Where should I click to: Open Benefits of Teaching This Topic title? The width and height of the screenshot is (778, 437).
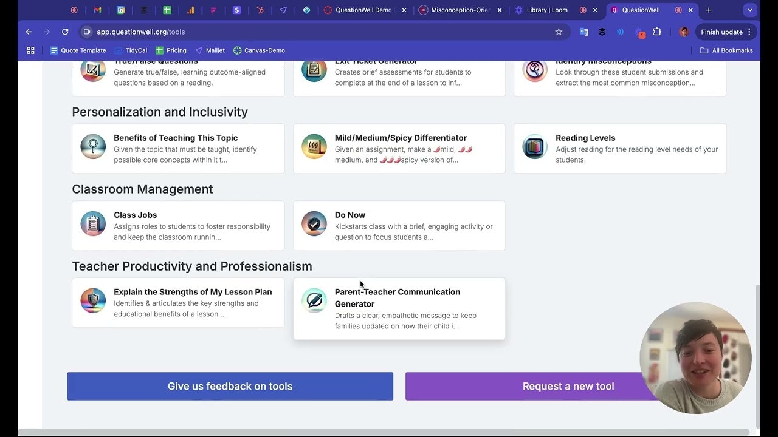[x=176, y=138]
